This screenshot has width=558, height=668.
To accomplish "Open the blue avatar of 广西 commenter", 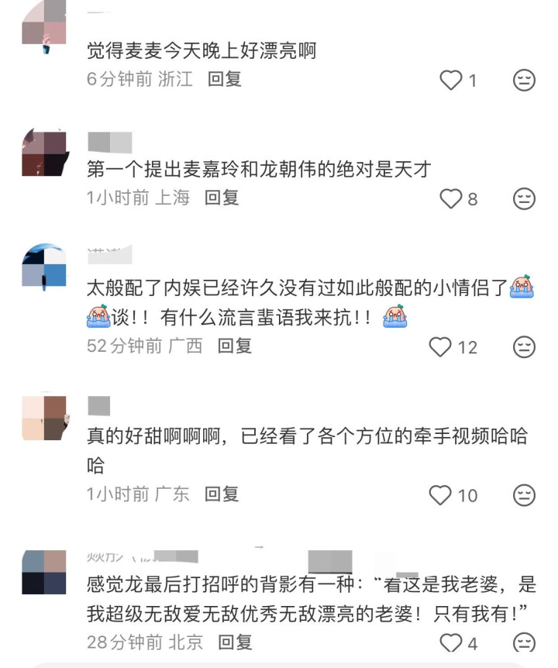I will coord(44,266).
